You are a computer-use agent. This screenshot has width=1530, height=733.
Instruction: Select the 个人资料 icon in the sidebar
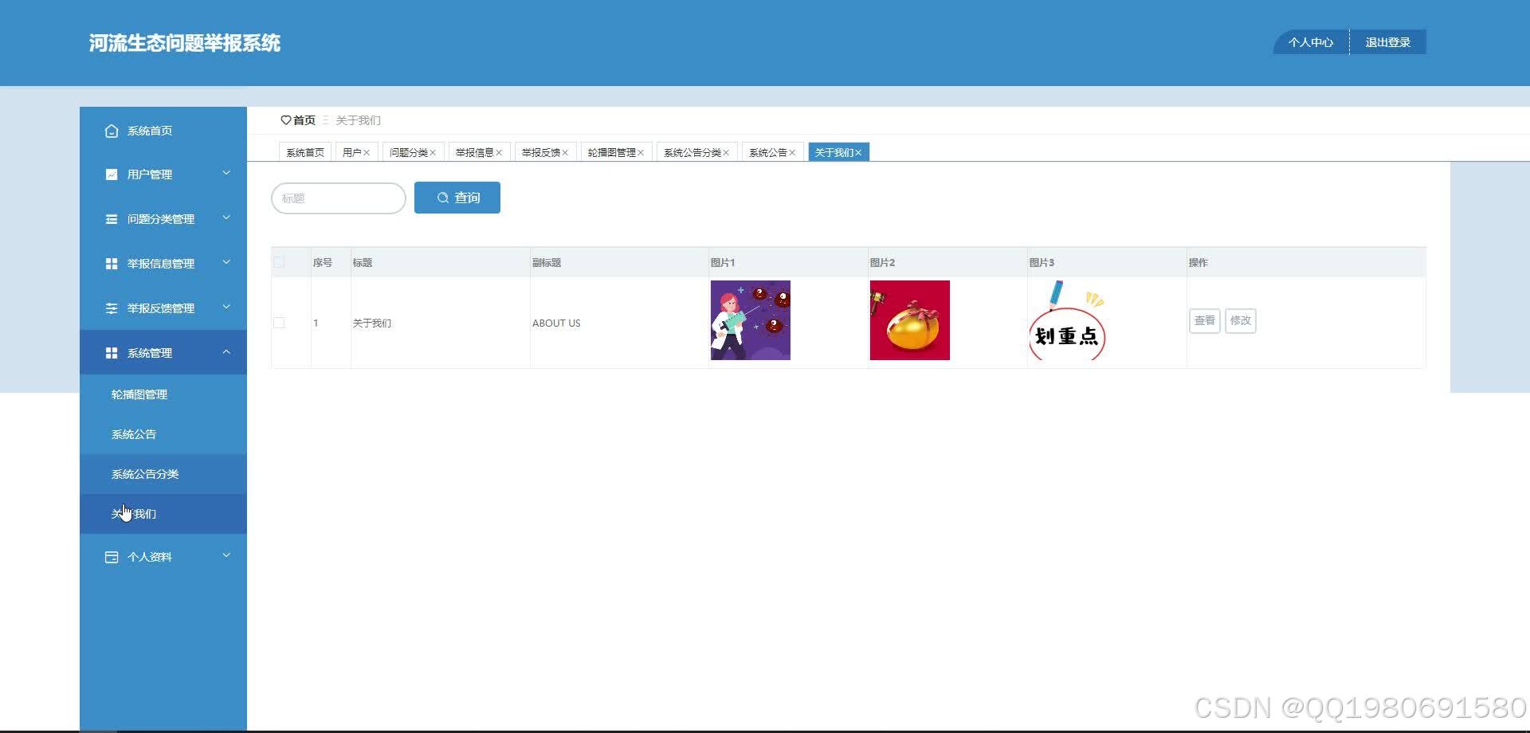click(x=111, y=556)
